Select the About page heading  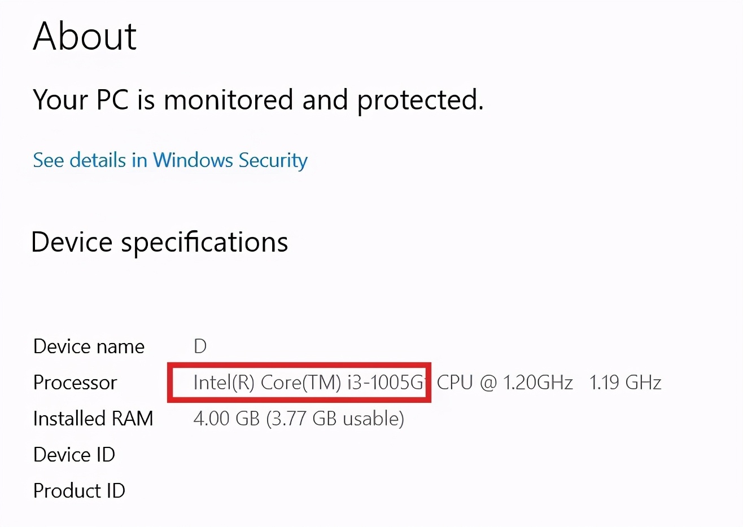(x=84, y=36)
